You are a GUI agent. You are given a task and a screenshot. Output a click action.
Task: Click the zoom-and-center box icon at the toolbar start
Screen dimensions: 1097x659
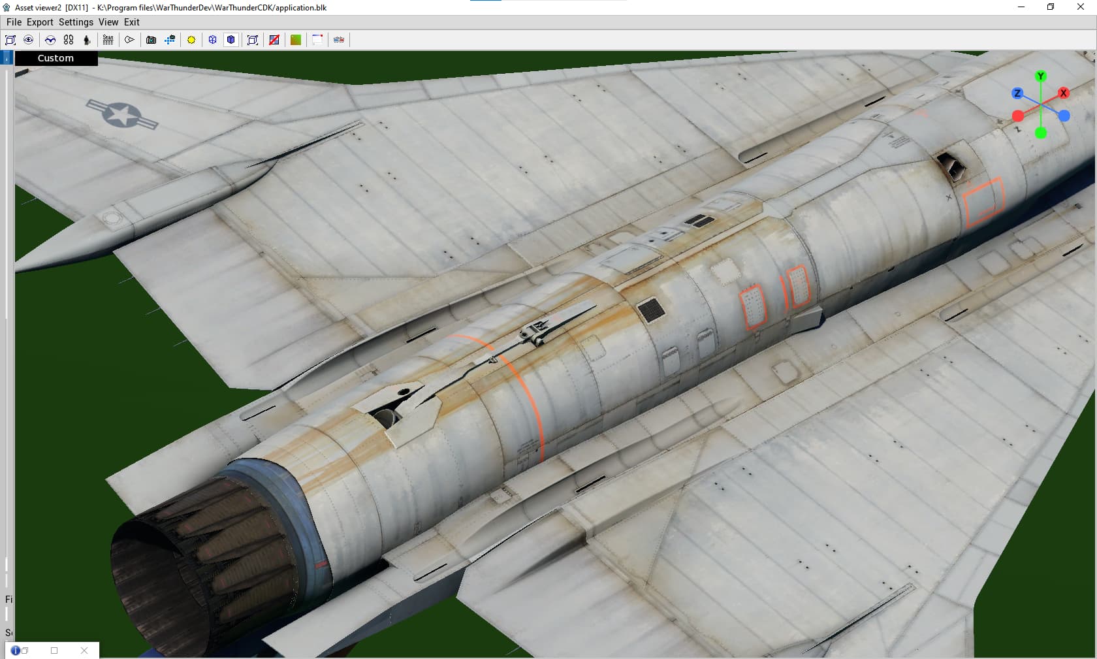(10, 40)
